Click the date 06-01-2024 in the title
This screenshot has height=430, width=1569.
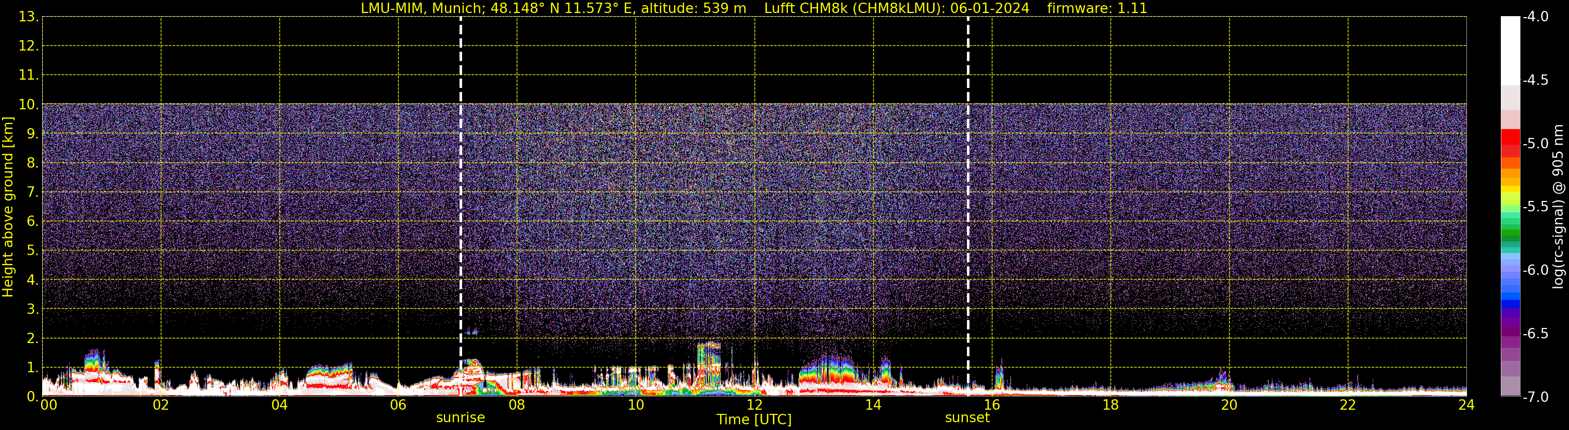tap(990, 8)
